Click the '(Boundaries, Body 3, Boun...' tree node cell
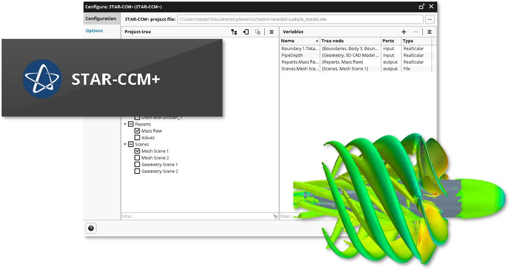Viewport: 514px width, 272px height. click(351, 48)
